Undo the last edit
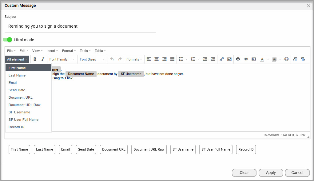 click(x=112, y=59)
